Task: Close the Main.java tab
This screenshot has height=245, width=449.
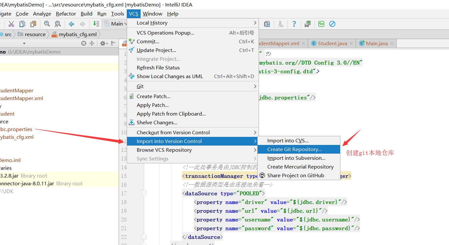Action: (x=392, y=44)
